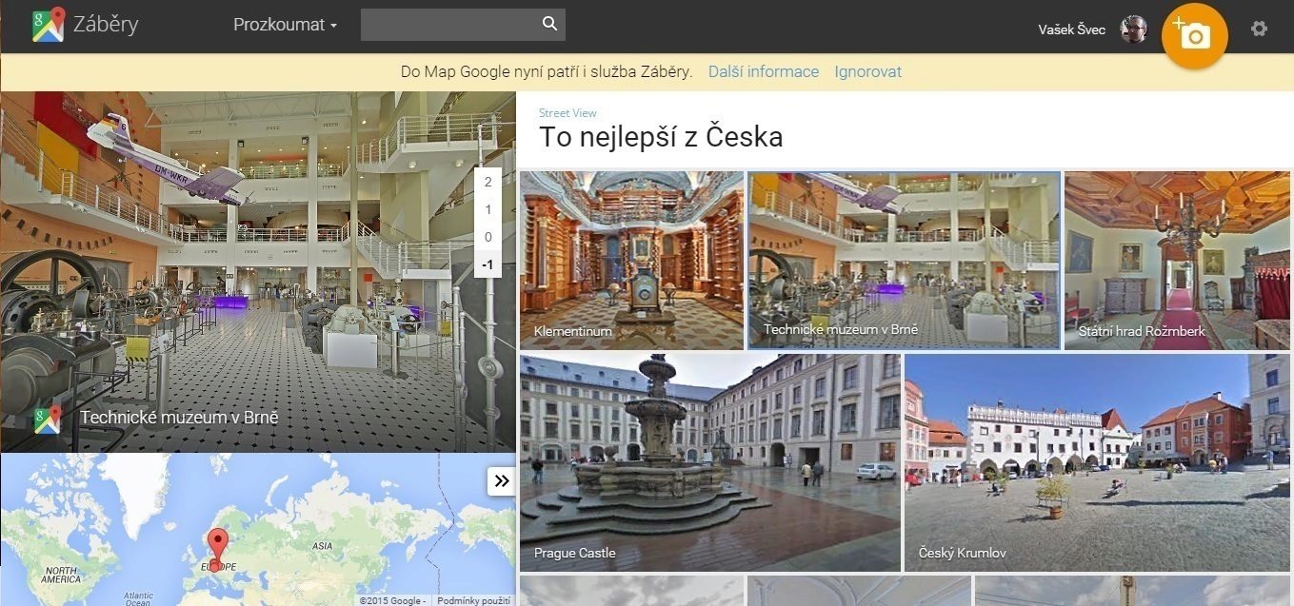
Task: Click the search magnifier icon
Action: click(549, 24)
